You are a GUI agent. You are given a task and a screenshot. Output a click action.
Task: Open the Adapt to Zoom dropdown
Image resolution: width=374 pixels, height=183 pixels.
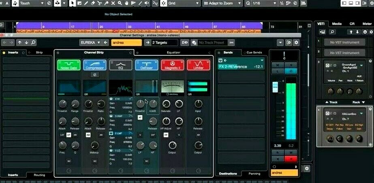(x=239, y=3)
